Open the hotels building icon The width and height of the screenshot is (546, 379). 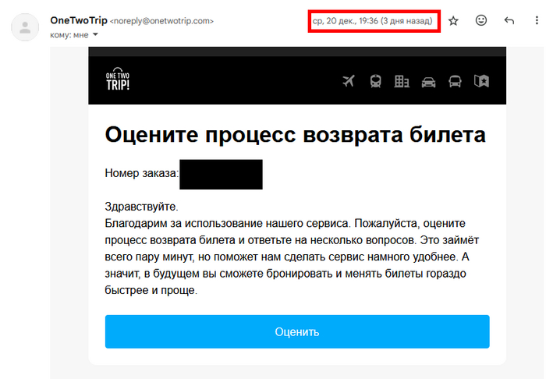[402, 81]
